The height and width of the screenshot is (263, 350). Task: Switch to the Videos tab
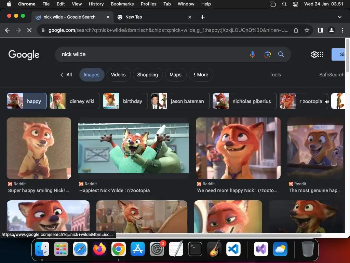[x=118, y=75]
